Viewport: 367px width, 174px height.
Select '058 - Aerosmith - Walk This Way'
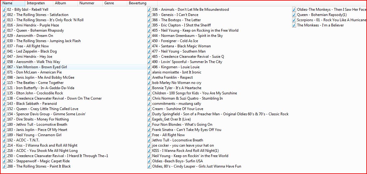(34, 62)
